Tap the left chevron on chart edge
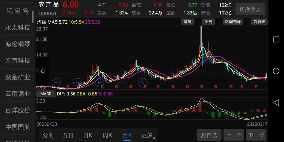The height and width of the screenshot is (142, 284). pos(42,71)
